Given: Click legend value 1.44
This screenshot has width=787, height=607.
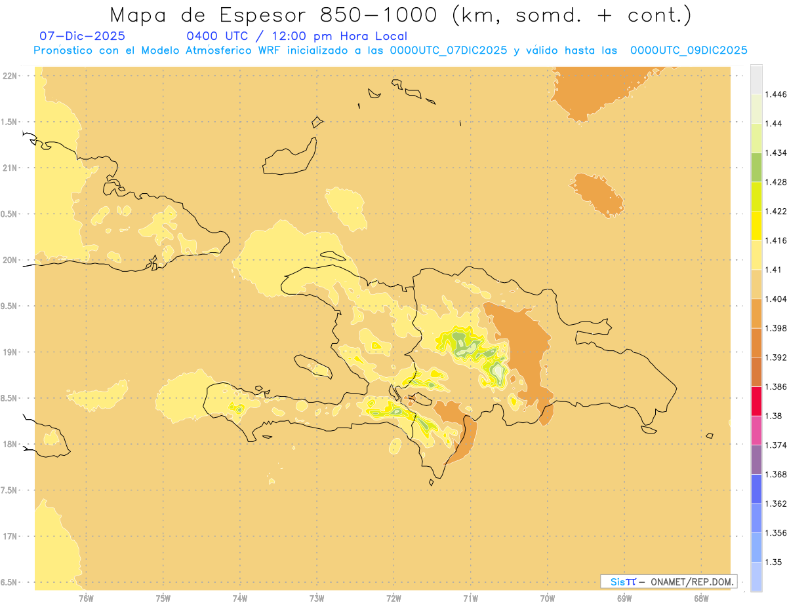Looking at the screenshot, I should click(774, 123).
